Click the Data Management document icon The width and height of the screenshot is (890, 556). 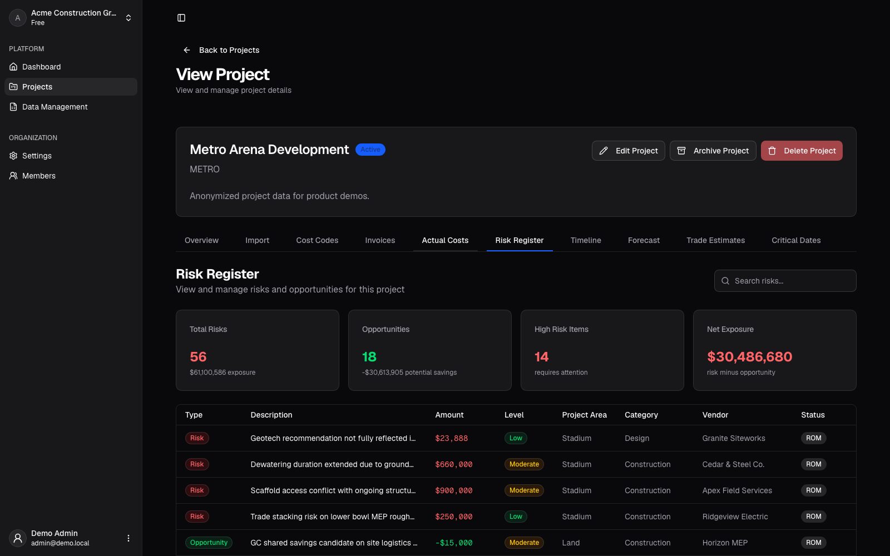tap(13, 107)
